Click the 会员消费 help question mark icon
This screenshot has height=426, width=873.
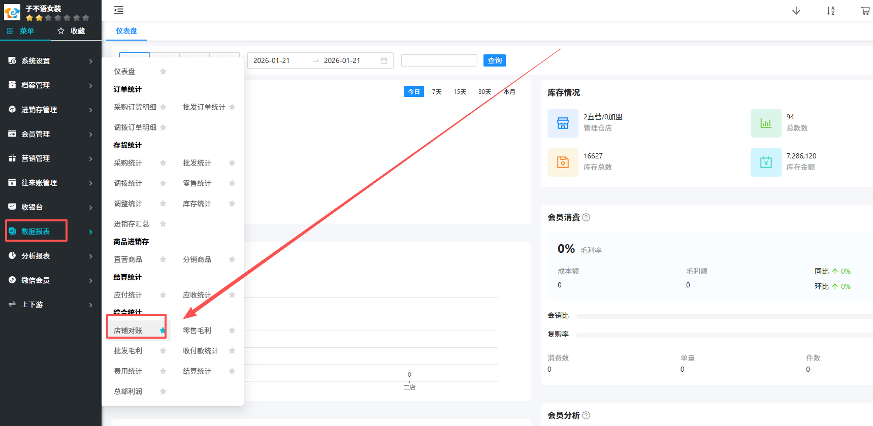point(586,217)
